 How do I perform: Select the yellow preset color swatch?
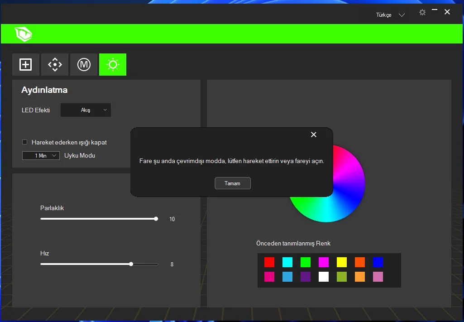coord(342,262)
